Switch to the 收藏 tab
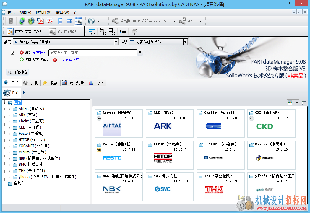The width and height of the screenshot is (310, 213). [x=51, y=83]
